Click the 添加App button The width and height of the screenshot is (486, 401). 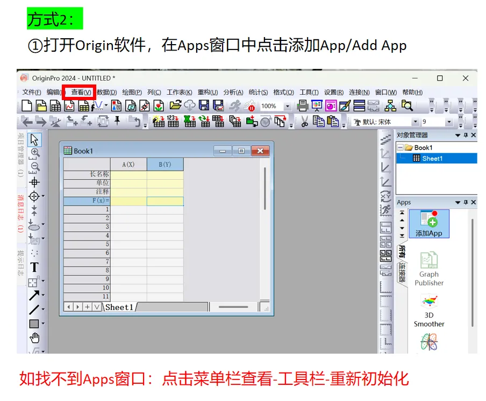tap(428, 224)
